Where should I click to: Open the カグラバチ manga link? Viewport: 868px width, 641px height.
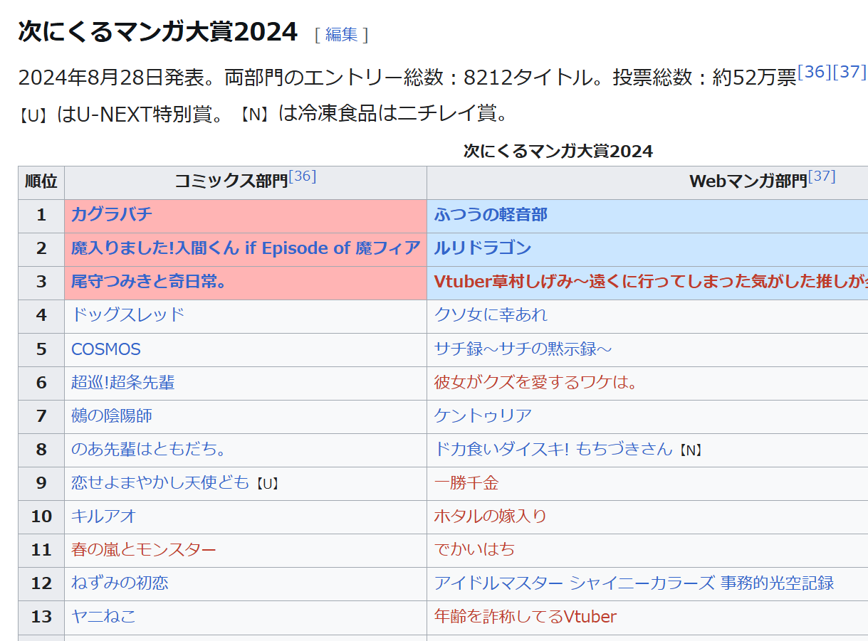click(112, 215)
